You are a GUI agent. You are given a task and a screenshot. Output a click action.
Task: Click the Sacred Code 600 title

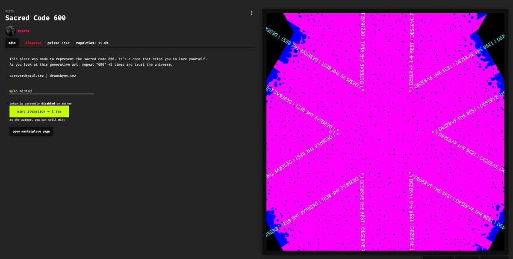pos(35,18)
